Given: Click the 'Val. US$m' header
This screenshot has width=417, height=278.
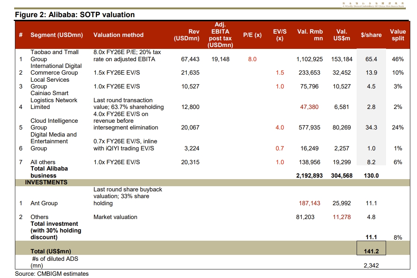Looking at the screenshot, I should (342, 35).
